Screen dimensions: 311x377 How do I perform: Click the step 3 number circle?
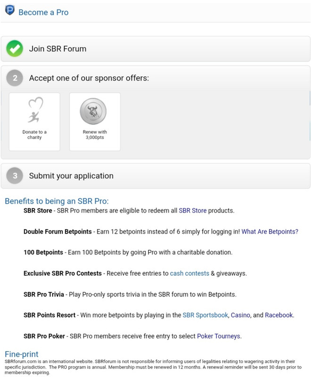pos(15,176)
